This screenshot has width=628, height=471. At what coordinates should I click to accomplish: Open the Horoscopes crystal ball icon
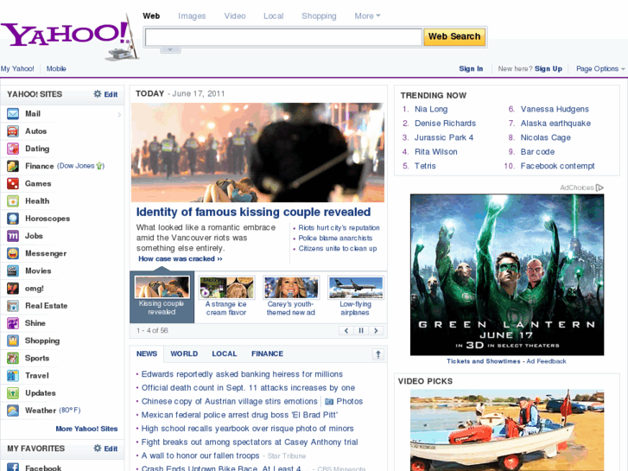(x=13, y=219)
